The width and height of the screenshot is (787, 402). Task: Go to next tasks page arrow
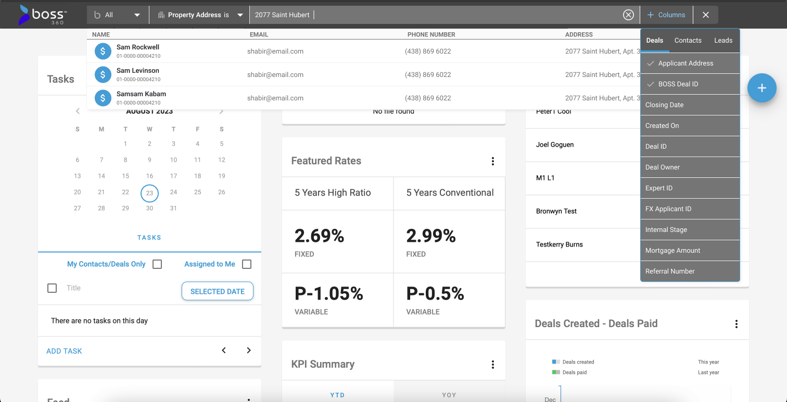pyautogui.click(x=249, y=351)
